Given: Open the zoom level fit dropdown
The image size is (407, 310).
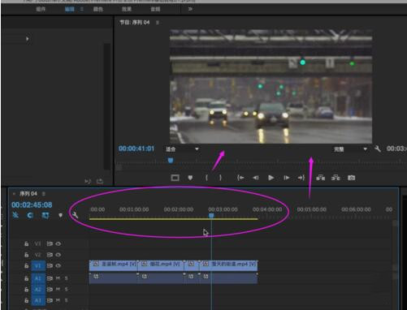Looking at the screenshot, I should pyautogui.click(x=182, y=149).
